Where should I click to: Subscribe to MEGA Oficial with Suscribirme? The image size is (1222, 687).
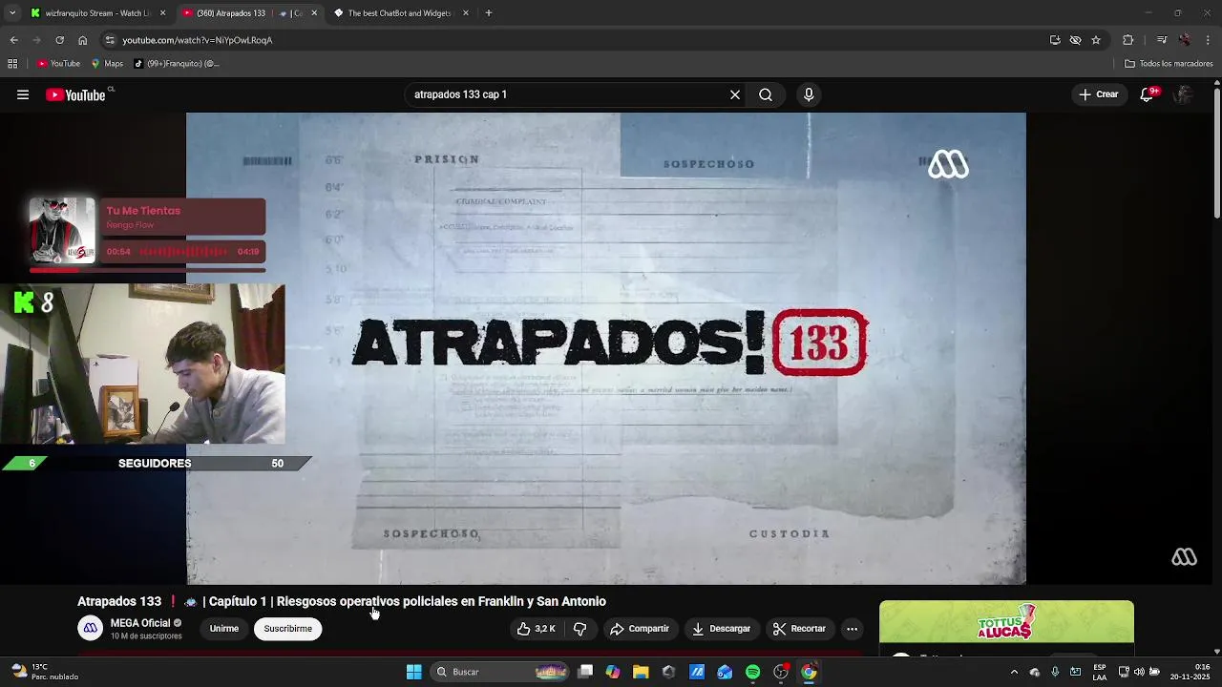click(x=287, y=629)
